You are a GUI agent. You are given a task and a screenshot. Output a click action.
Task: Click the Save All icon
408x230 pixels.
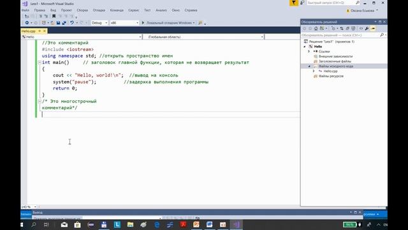(x=64, y=23)
